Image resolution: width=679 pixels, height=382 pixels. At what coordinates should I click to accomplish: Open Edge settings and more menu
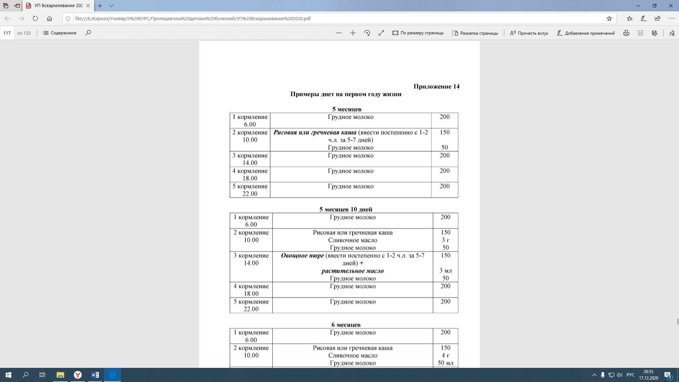pos(672,18)
